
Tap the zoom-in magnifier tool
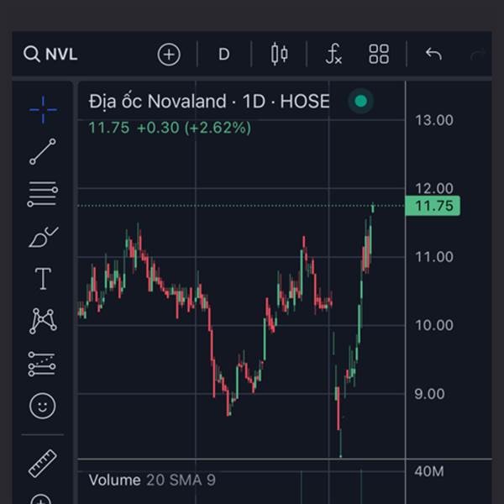41,498
